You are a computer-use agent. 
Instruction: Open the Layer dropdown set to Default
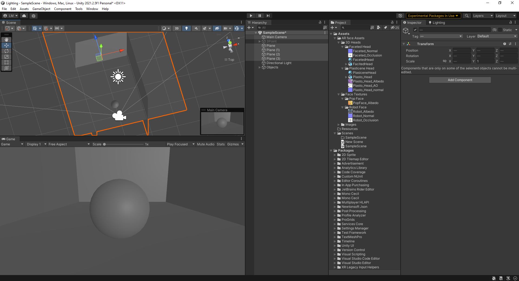click(x=497, y=36)
